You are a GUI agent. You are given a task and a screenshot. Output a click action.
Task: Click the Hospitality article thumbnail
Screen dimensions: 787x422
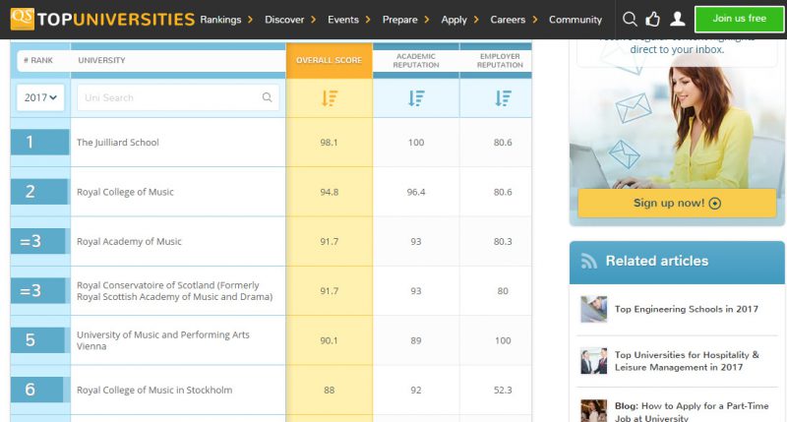pos(594,361)
